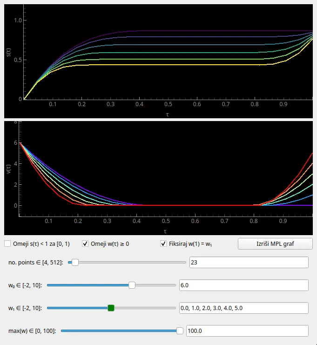Focus the no. points field showing 23
The height and width of the screenshot is (345, 317).
tap(249, 263)
